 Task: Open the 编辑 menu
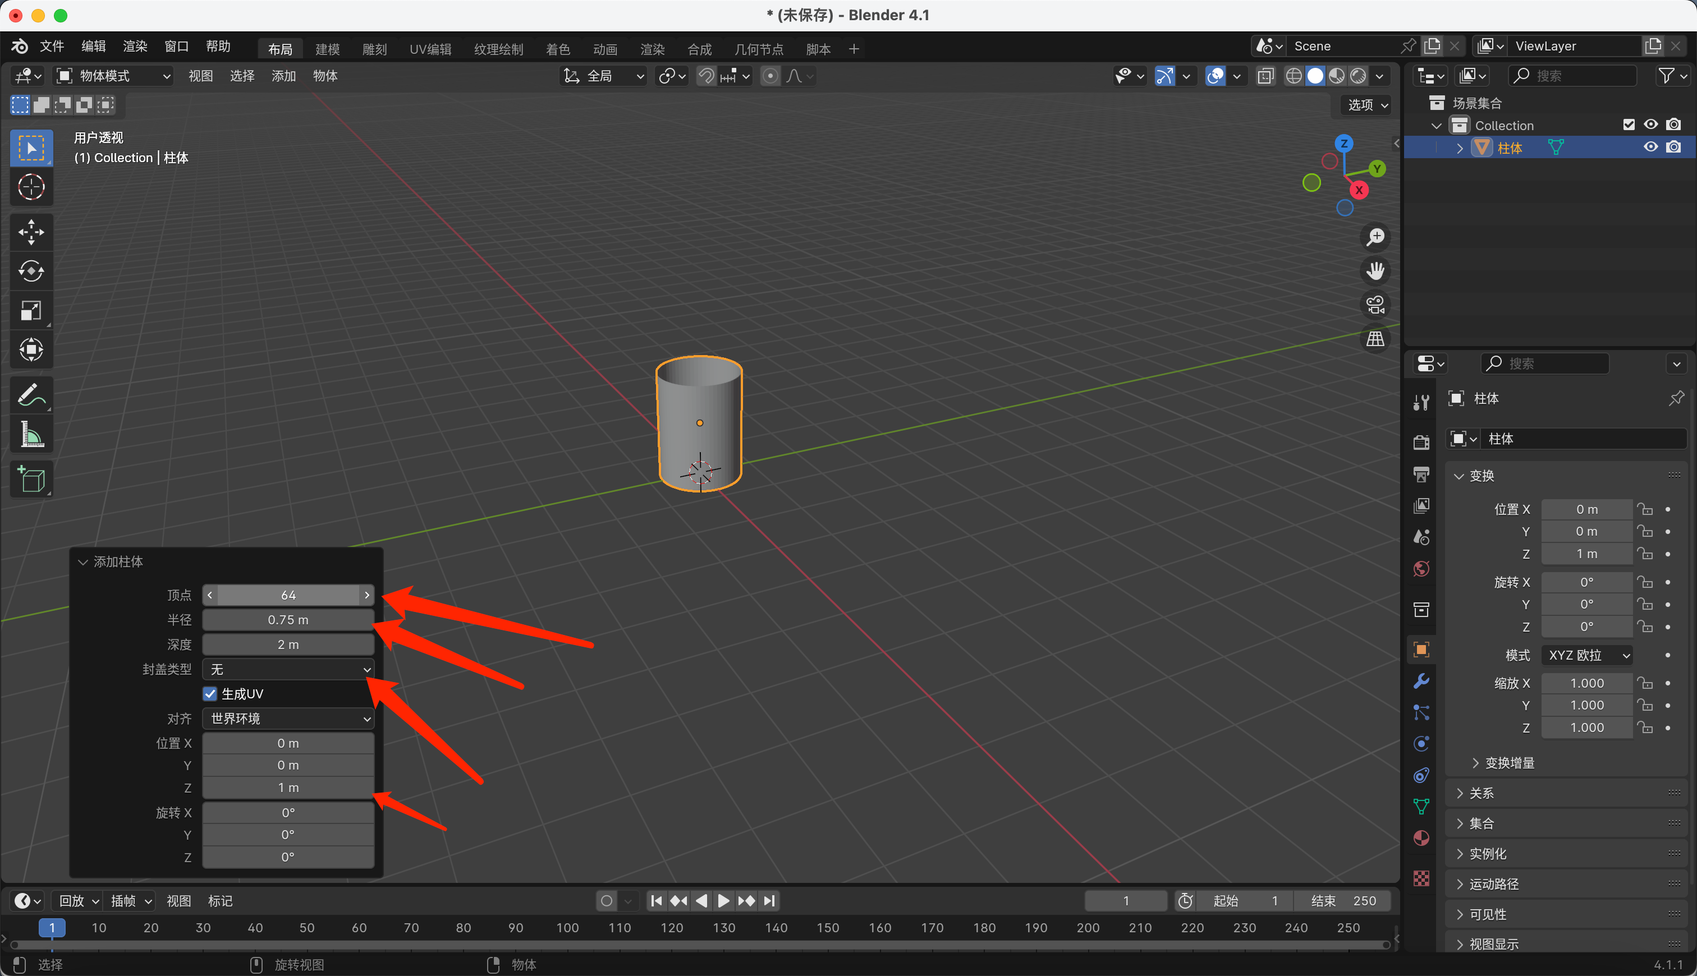tap(93, 46)
